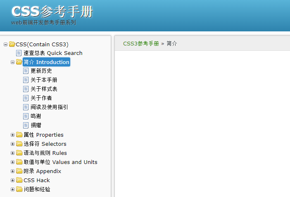This screenshot has width=290, height=197.
Task: Click the open folder icon of CSS(Contain CSS3)
Action: [12, 44]
